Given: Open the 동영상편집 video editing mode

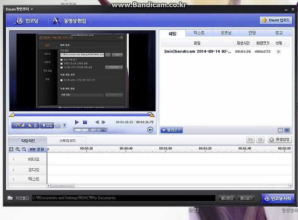Looking at the screenshot, I should click(x=69, y=21).
